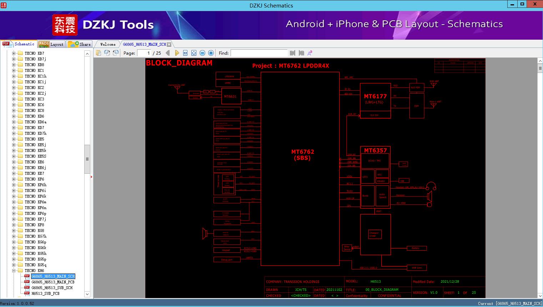Expand the TECNO KC8 folder node
The width and height of the screenshot is (543, 307).
coord(14,110)
